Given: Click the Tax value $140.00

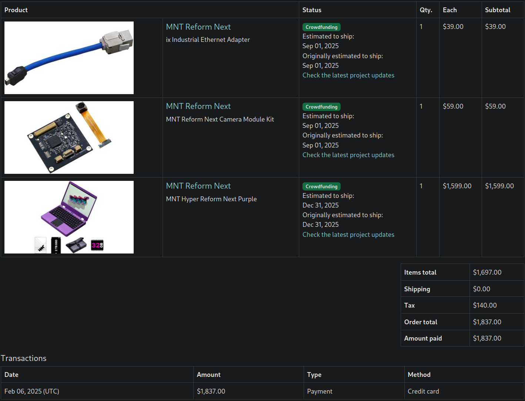Looking at the screenshot, I should (x=485, y=305).
